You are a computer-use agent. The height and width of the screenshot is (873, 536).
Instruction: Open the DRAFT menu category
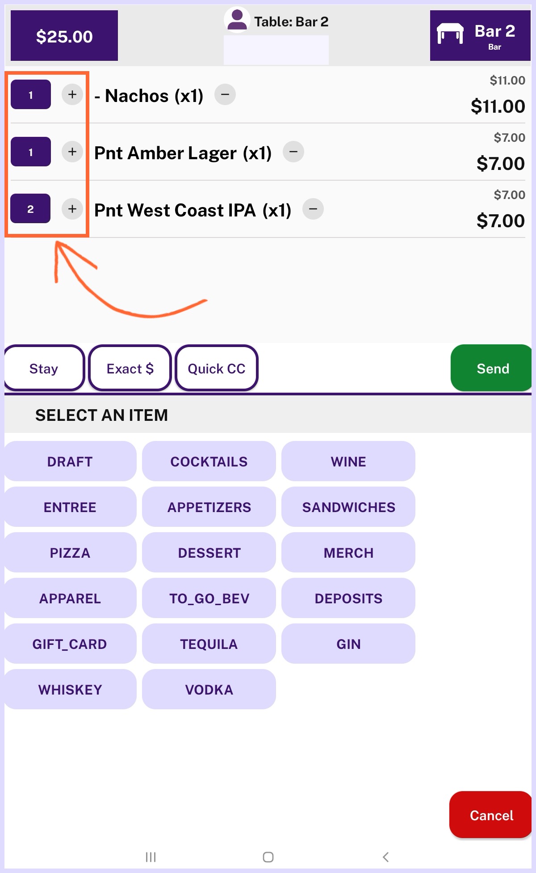point(70,462)
